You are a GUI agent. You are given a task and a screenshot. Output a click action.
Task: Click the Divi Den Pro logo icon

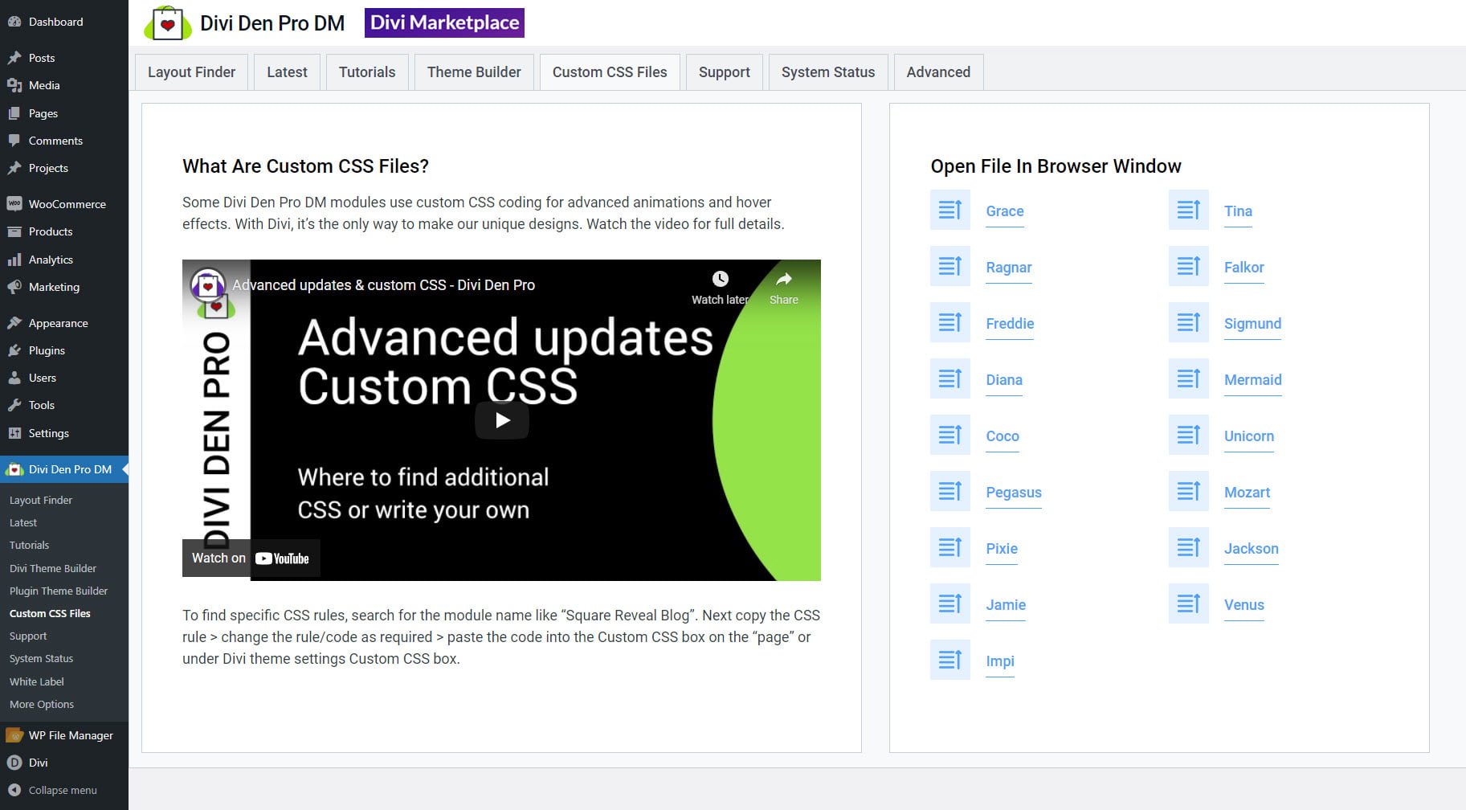[x=167, y=23]
